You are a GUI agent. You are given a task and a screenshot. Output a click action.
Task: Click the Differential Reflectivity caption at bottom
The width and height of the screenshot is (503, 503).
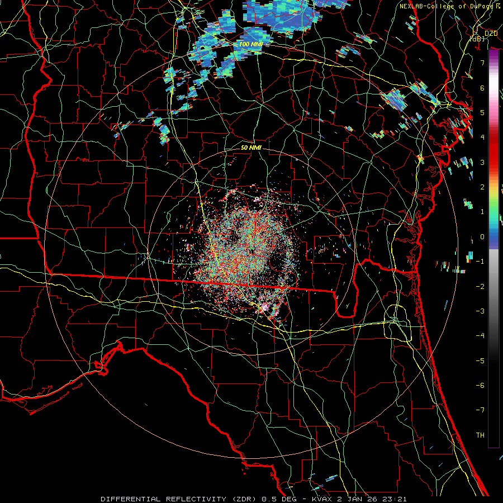click(254, 499)
